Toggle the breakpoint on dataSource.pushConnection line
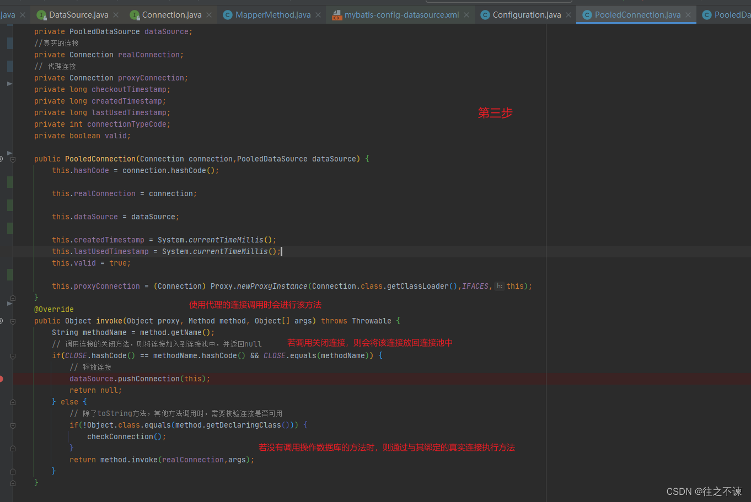This screenshot has height=502, width=751. click(2, 379)
